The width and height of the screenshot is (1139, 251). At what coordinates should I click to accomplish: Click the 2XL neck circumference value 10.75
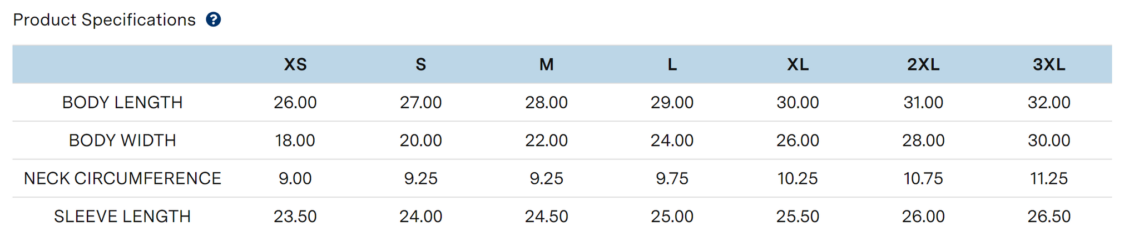(924, 178)
